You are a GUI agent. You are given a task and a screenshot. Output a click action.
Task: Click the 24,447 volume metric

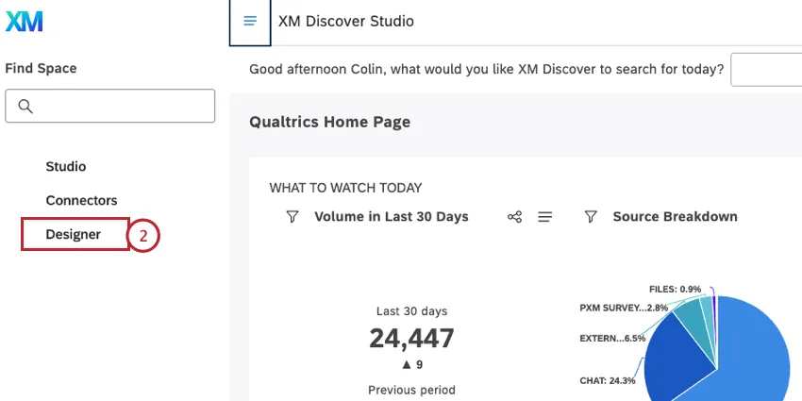click(x=411, y=338)
